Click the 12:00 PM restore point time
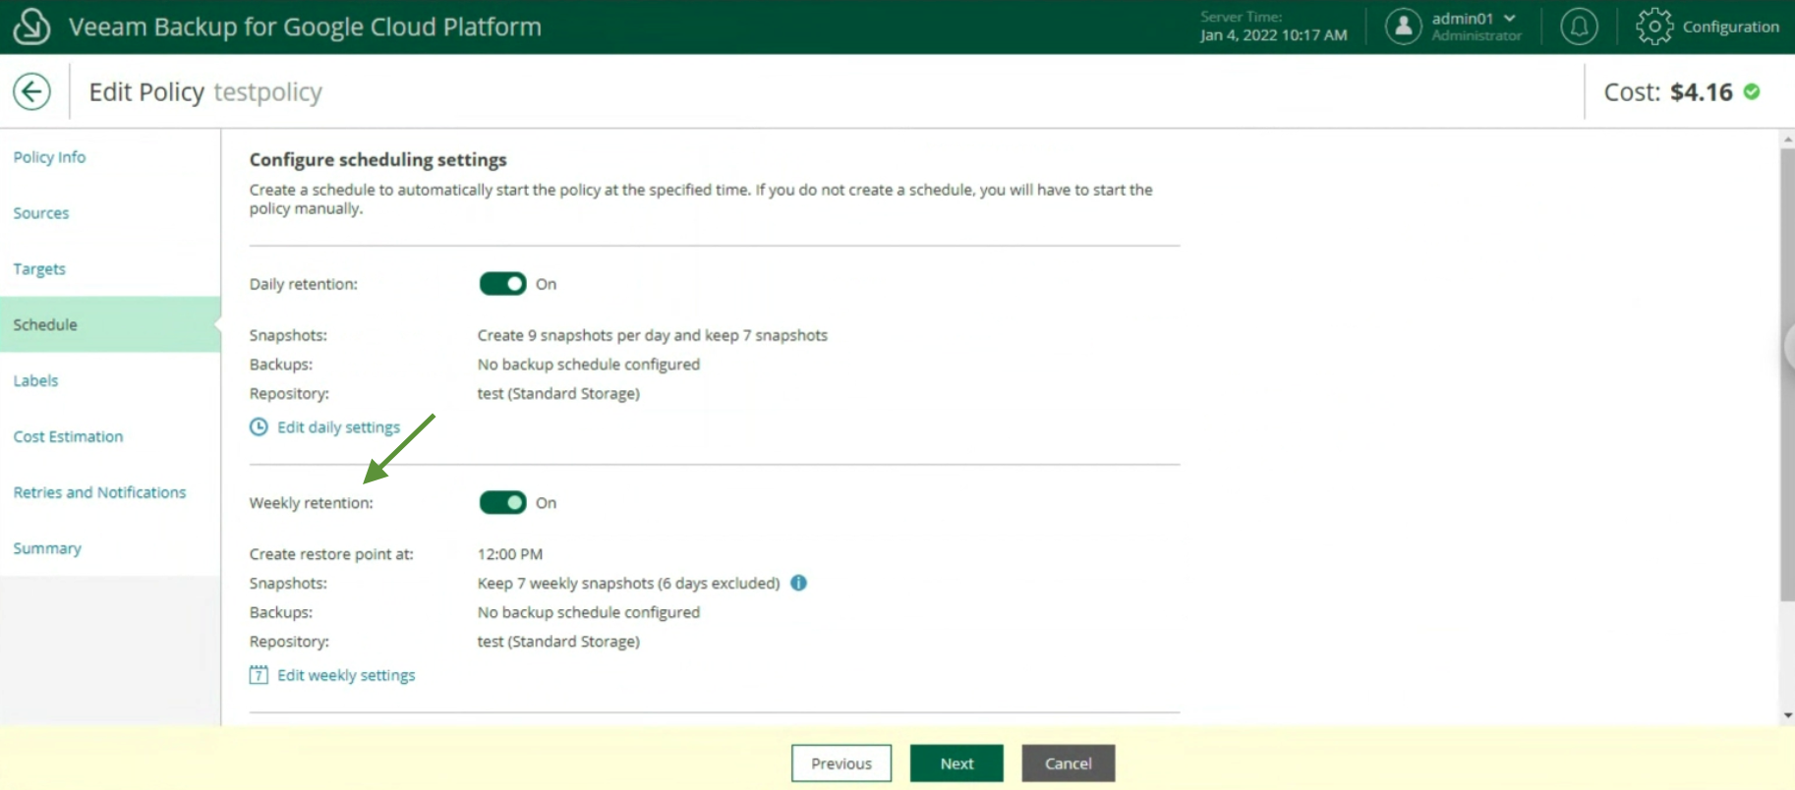 pyautogui.click(x=510, y=554)
